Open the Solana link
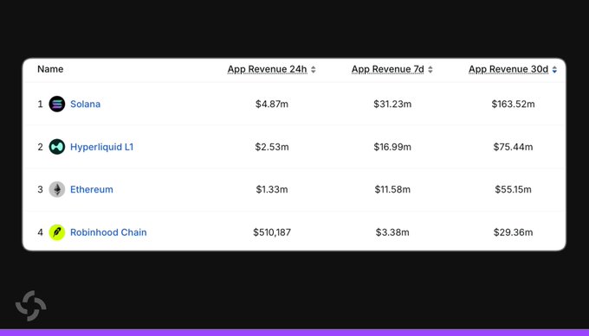589x336 pixels. point(85,105)
